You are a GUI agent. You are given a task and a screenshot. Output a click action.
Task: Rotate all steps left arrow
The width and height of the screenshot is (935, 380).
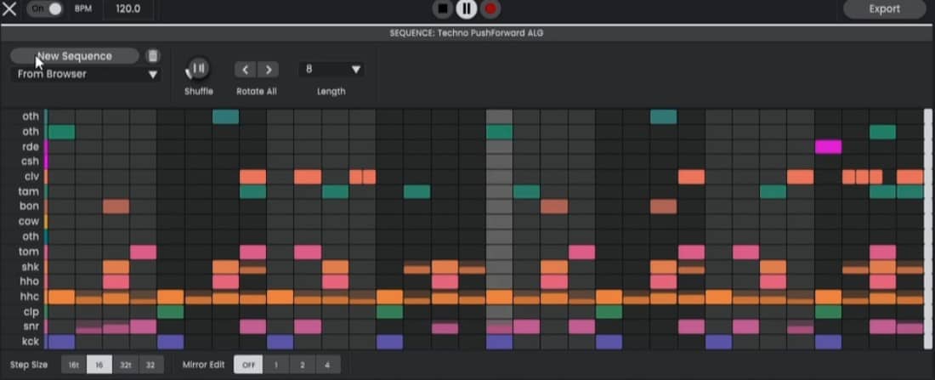(245, 70)
